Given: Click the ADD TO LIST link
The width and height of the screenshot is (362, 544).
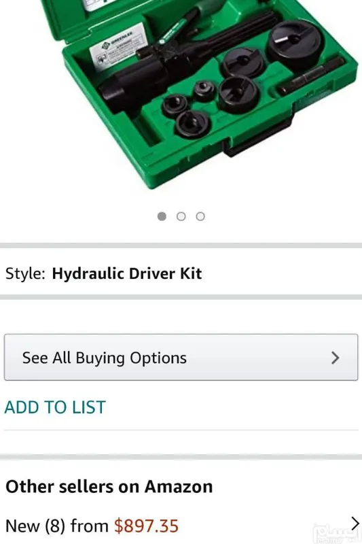Looking at the screenshot, I should (55, 407).
